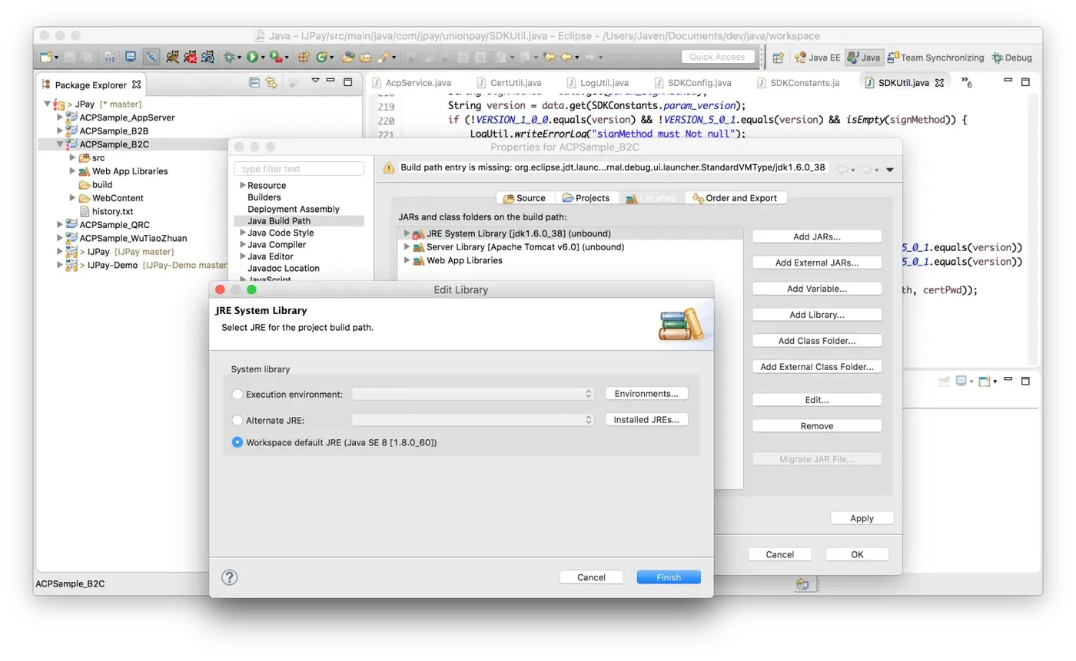1076x661 pixels.
Task: Switch to the Source build path tab
Action: [525, 198]
